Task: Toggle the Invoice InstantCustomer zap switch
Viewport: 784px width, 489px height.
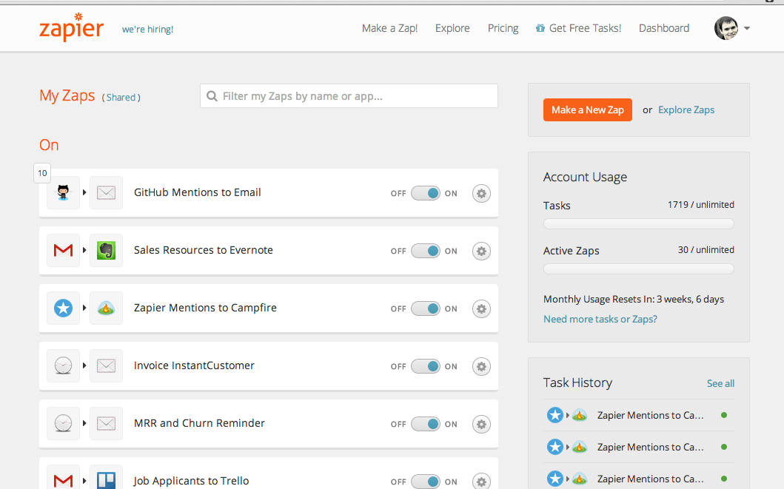Action: pyautogui.click(x=426, y=366)
